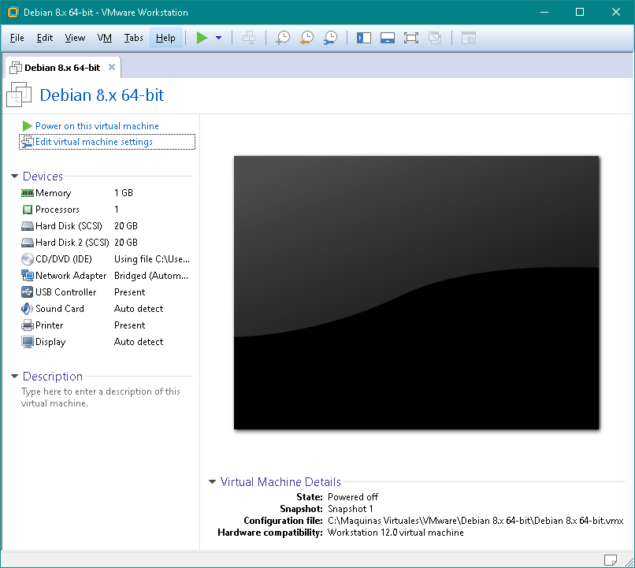Screen dimensions: 635x568
Task: Toggle the library sidebar view icon
Action: [363, 38]
